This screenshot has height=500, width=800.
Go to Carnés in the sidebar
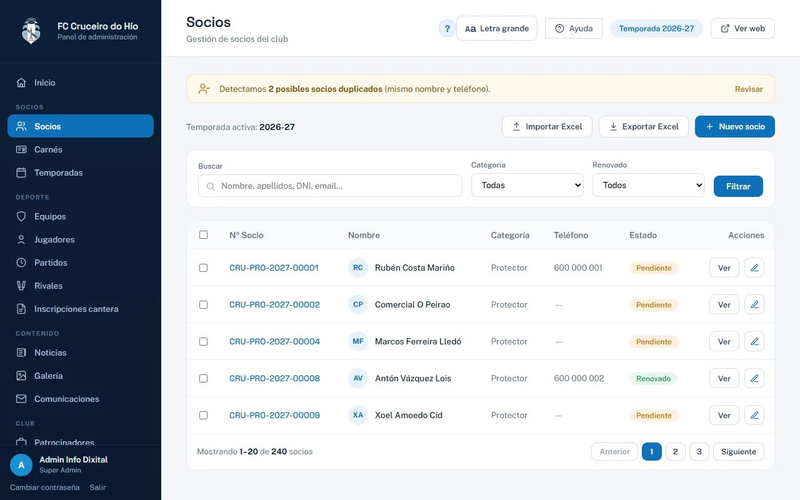pos(81,149)
